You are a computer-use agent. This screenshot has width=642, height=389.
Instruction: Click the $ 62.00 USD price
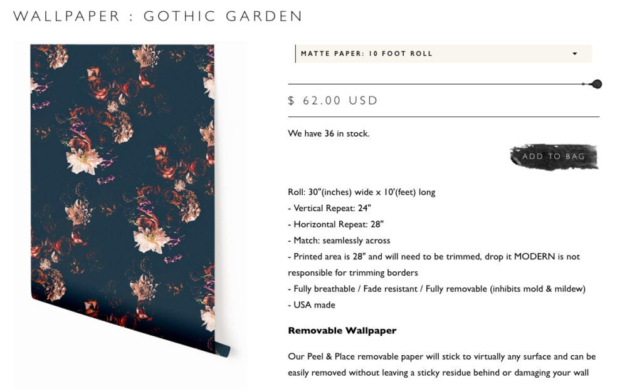pos(333,101)
